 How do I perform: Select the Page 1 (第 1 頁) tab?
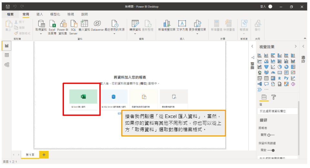pos(30,155)
